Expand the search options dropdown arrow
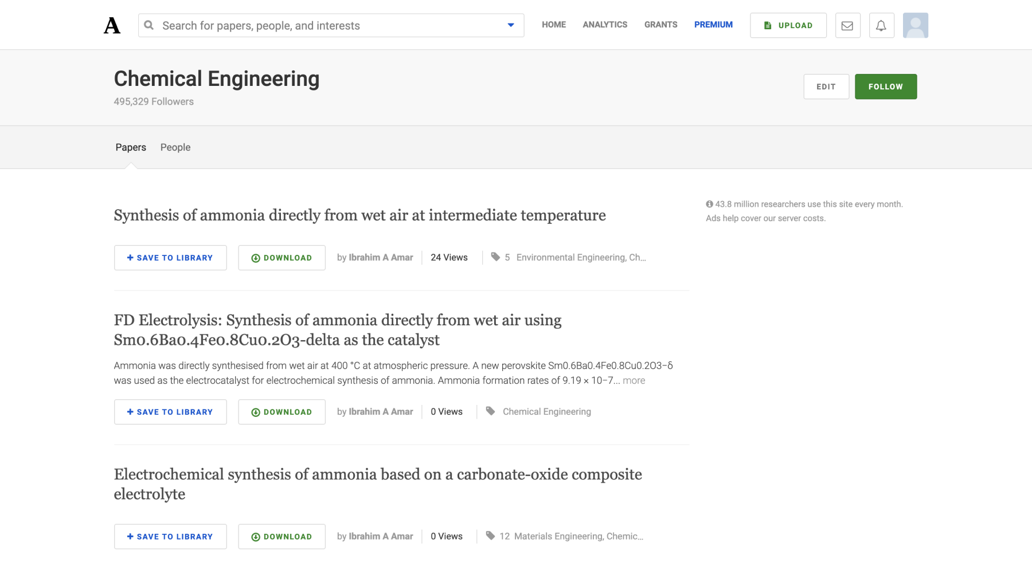The width and height of the screenshot is (1032, 567). [x=511, y=25]
